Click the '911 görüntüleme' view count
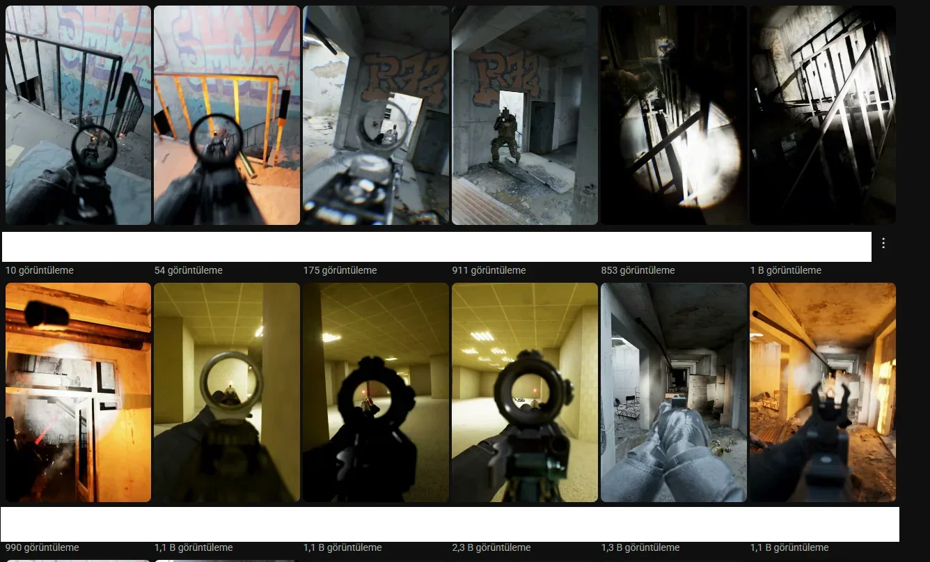Screen dimensions: 930x562 (489, 270)
